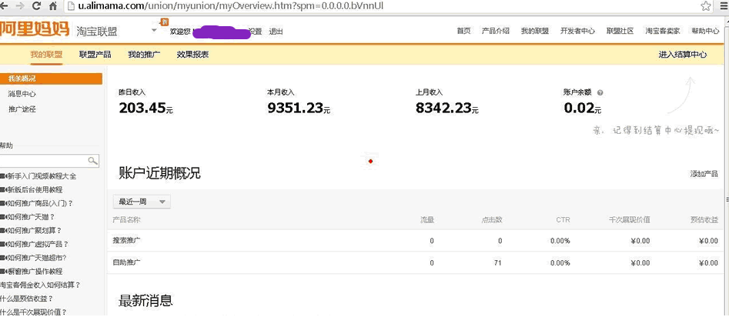Viewport: 729px width, 317px height.
Task: Open the 效果报表 tab
Action: tap(192, 55)
